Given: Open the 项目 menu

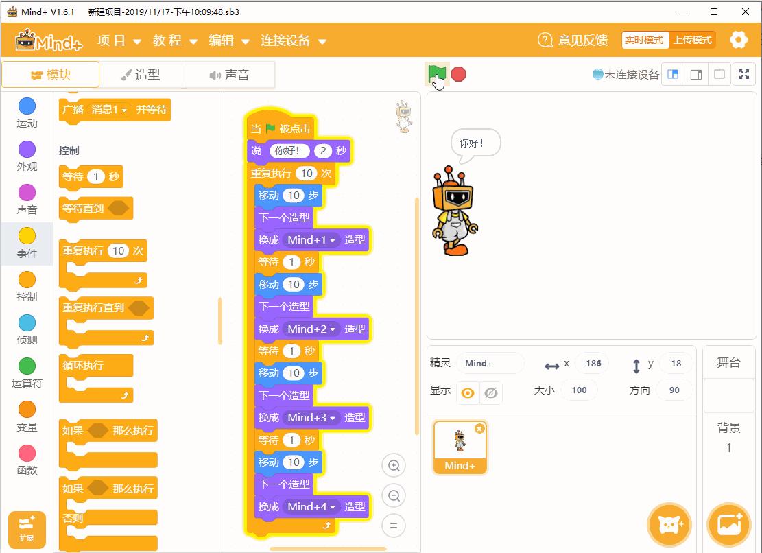Looking at the screenshot, I should click(x=119, y=40).
